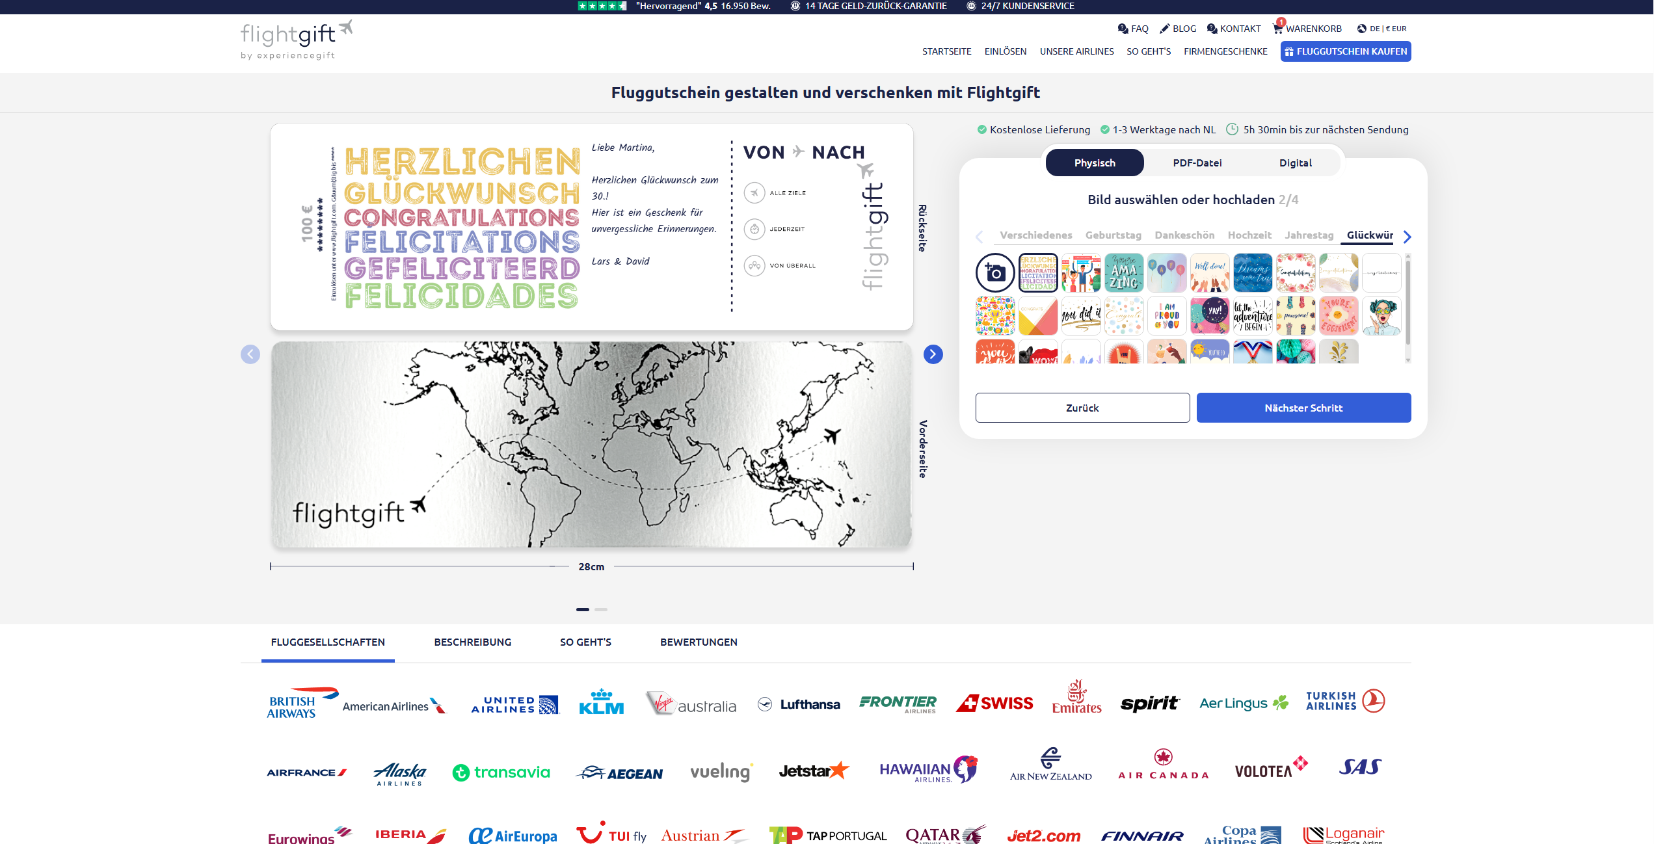This screenshot has height=844, width=1654.
Task: Open the Einlösen nav link
Action: point(1005,51)
